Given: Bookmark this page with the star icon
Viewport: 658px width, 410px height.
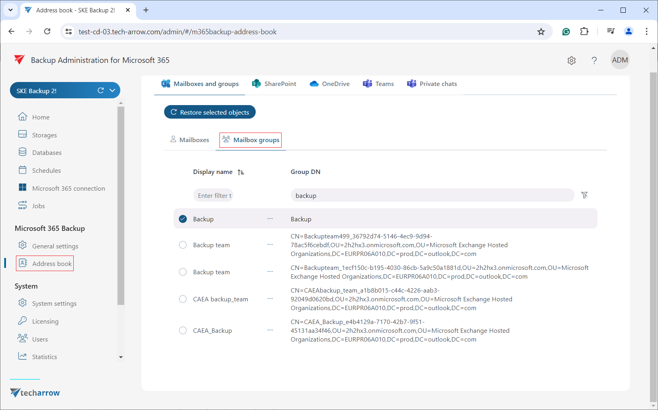Looking at the screenshot, I should pos(541,32).
